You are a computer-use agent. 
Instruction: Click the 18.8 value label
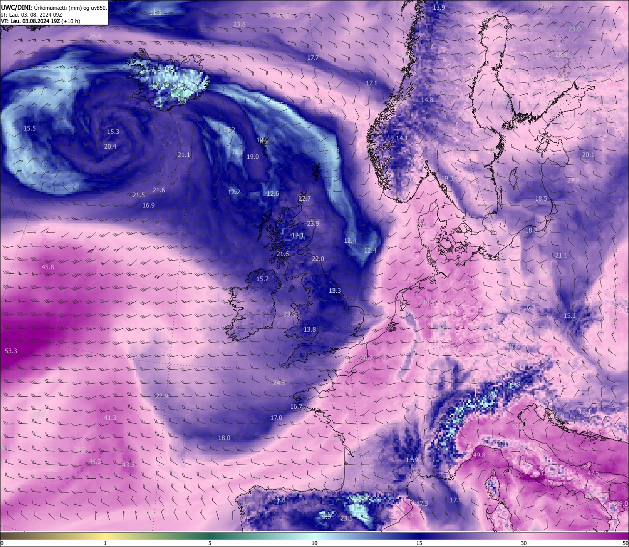(531, 230)
